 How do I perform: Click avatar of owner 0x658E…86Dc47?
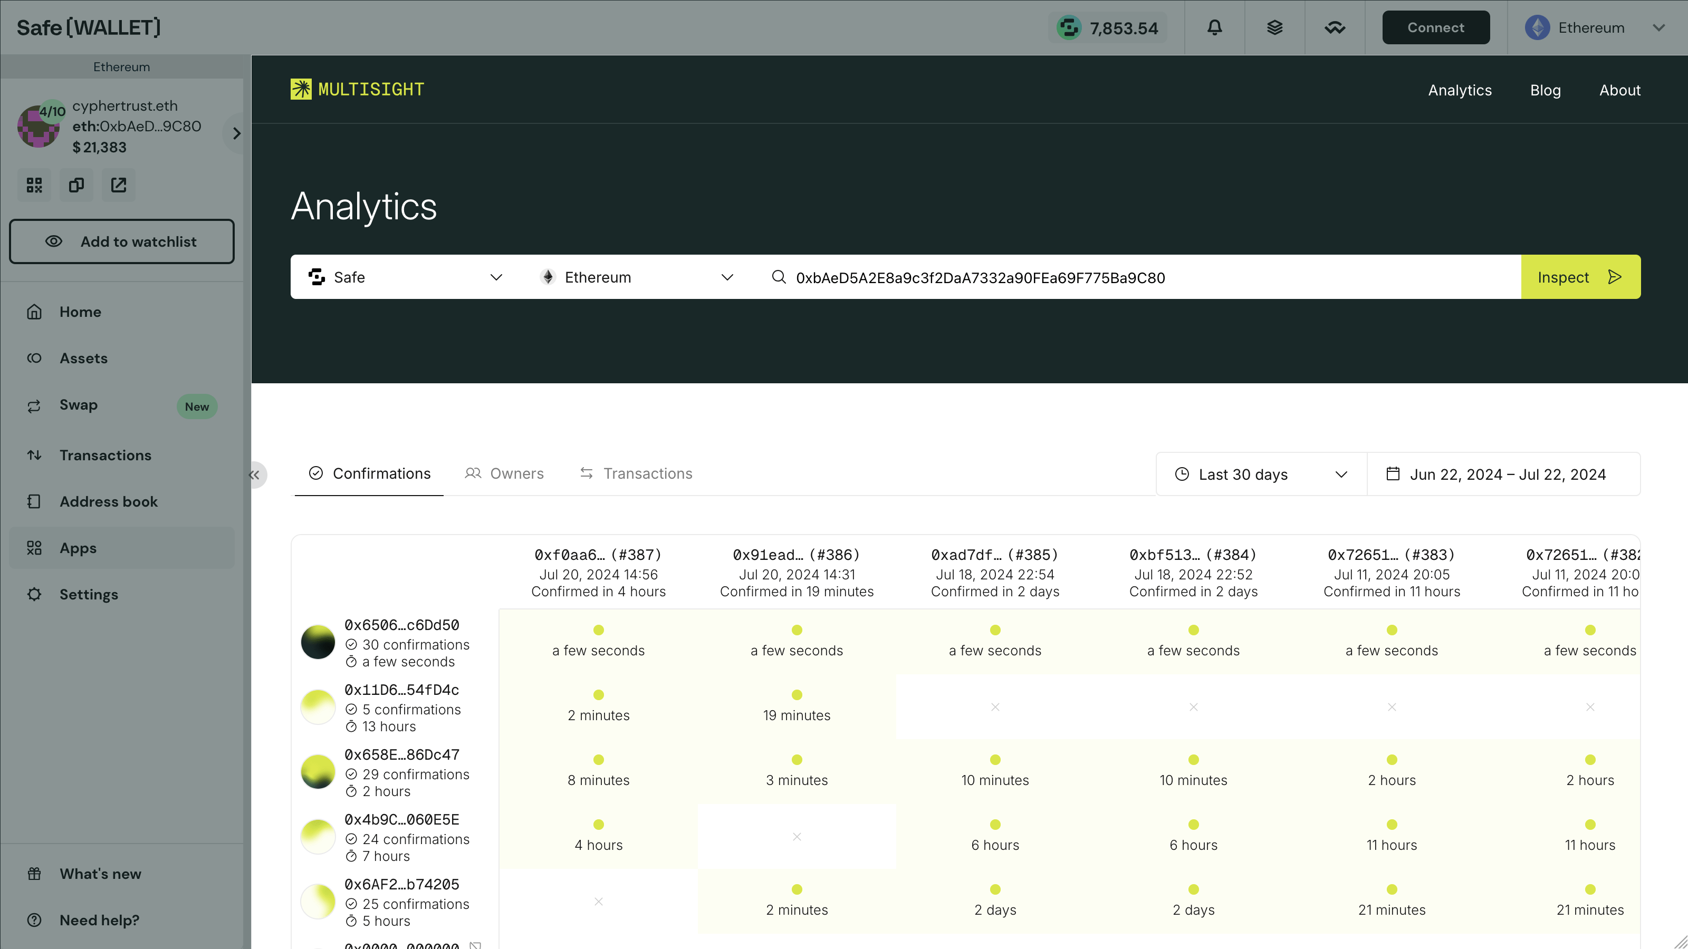click(x=318, y=771)
